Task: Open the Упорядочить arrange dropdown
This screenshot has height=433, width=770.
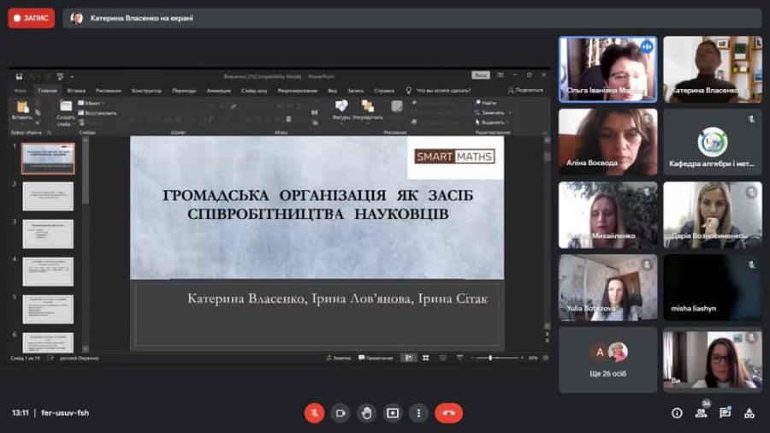Action: (368, 110)
